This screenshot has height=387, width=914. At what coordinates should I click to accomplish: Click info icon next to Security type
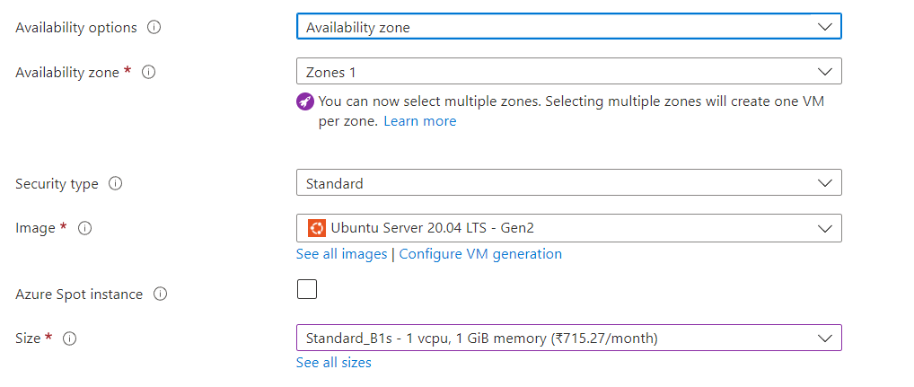point(116,183)
